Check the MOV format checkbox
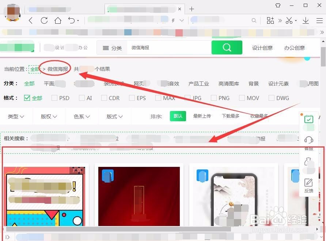 [242, 98]
